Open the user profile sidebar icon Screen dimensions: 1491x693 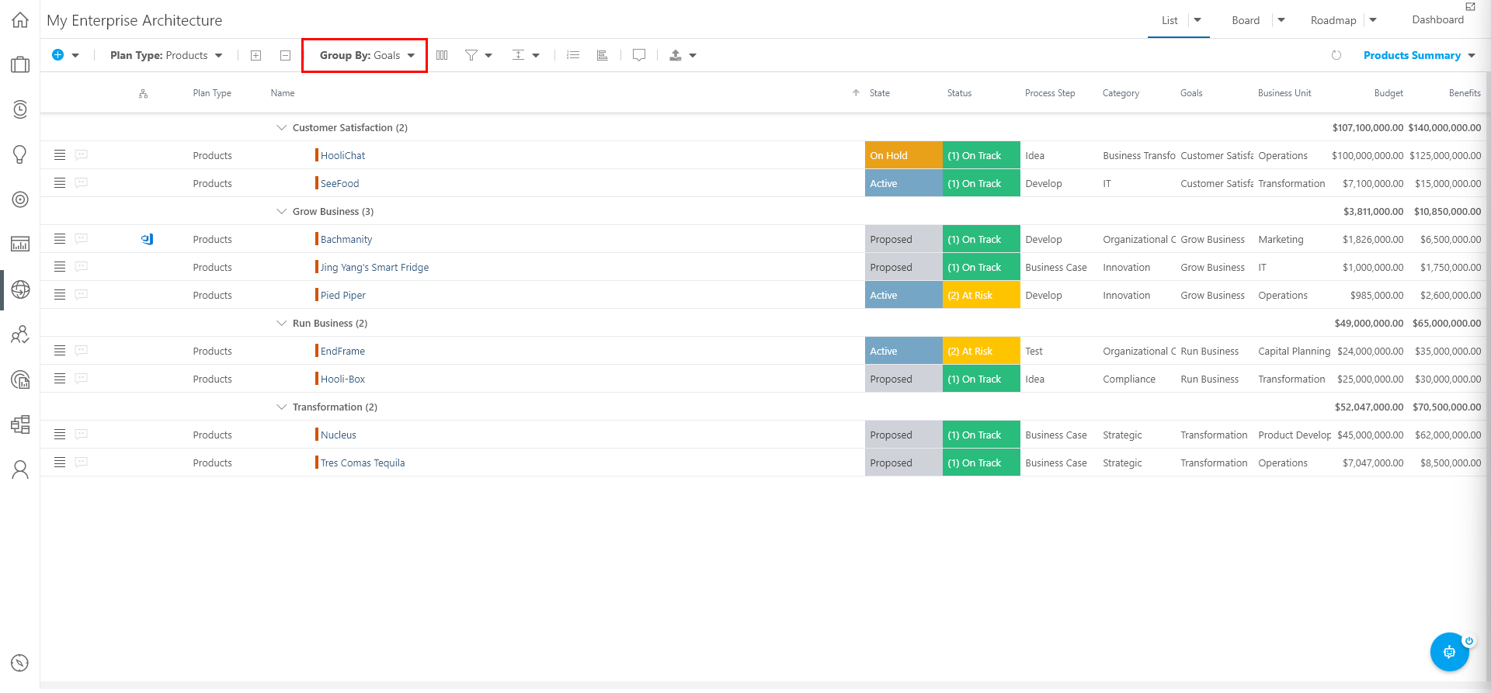tap(20, 470)
